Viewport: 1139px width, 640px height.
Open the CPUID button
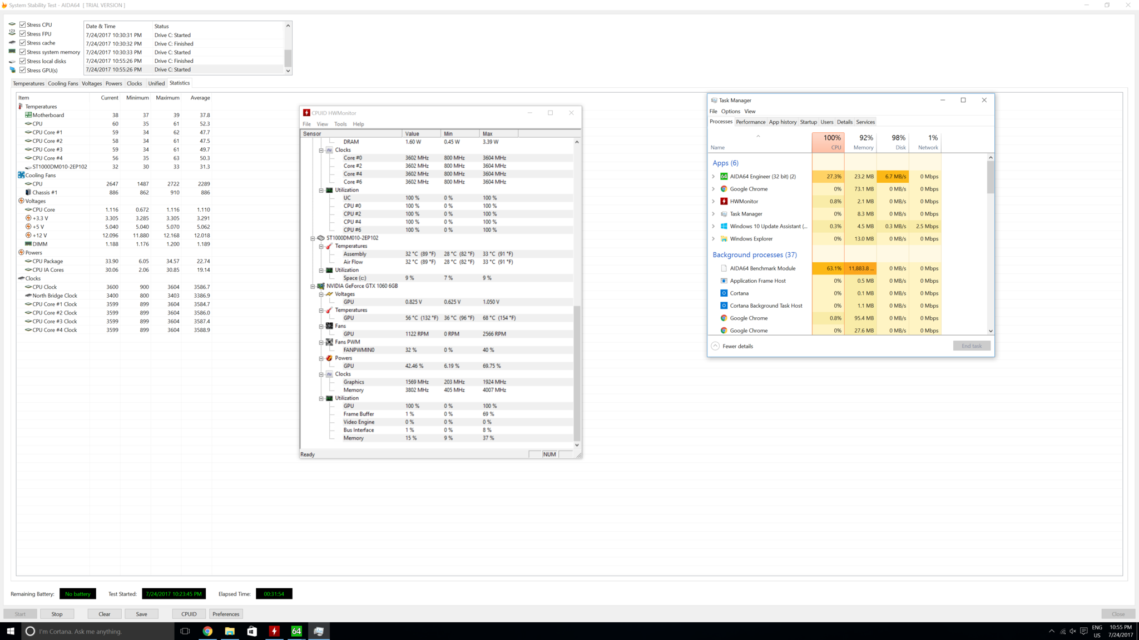click(x=189, y=614)
